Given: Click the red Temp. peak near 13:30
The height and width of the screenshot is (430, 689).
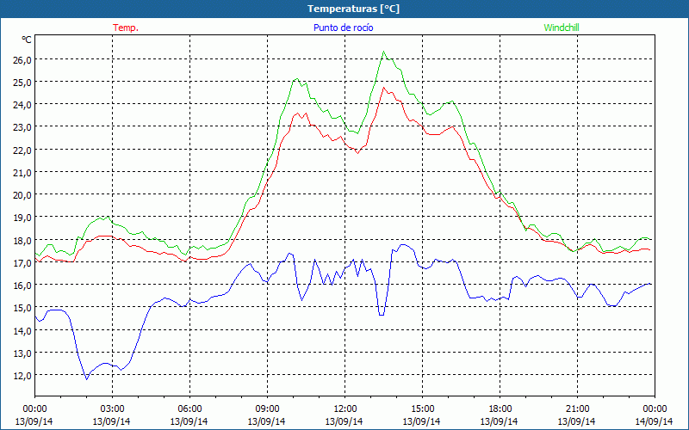Looking at the screenshot, I should 383,88.
